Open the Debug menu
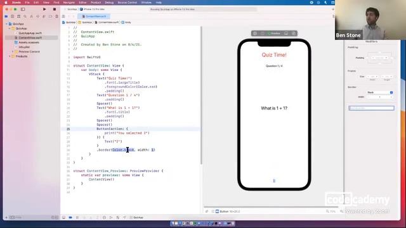406x228 pixels. [x=109, y=3]
